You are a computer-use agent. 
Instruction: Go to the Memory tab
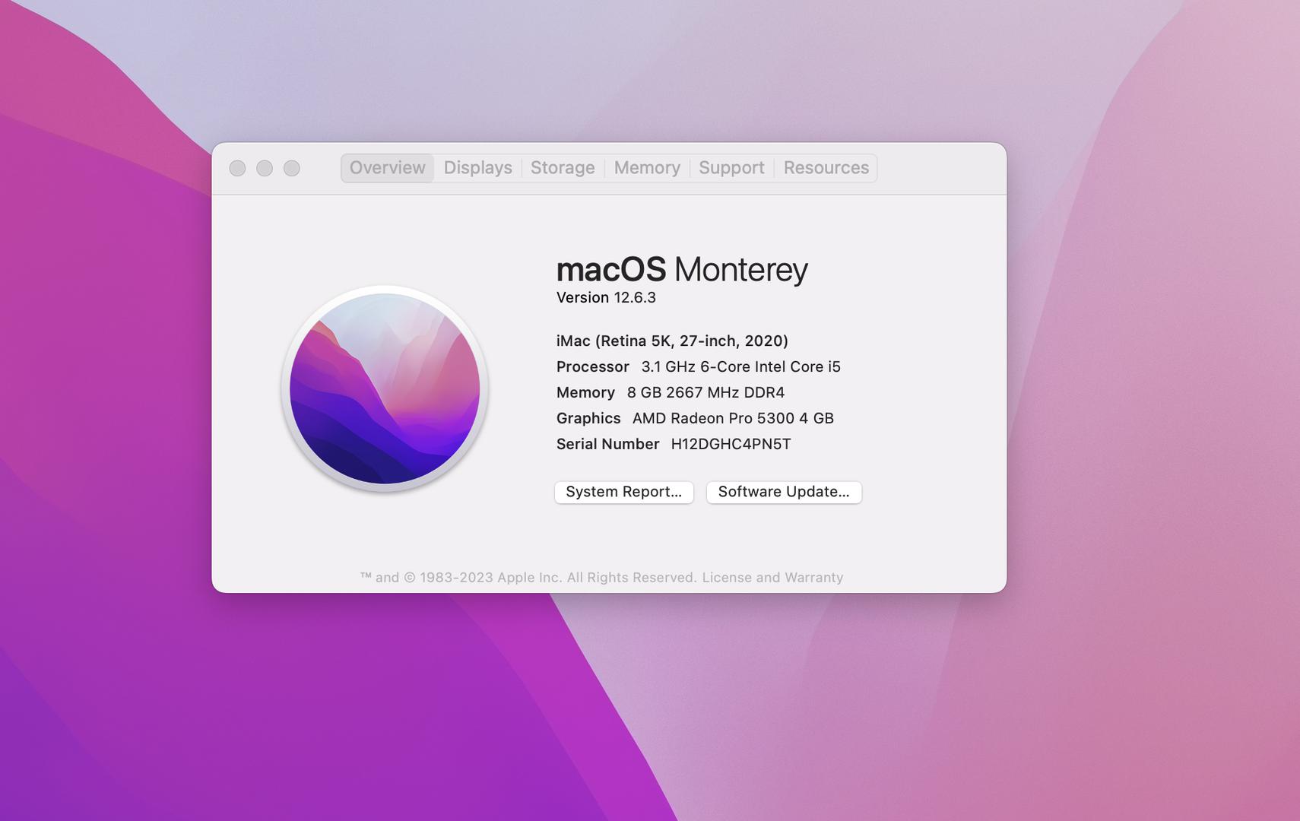click(647, 168)
